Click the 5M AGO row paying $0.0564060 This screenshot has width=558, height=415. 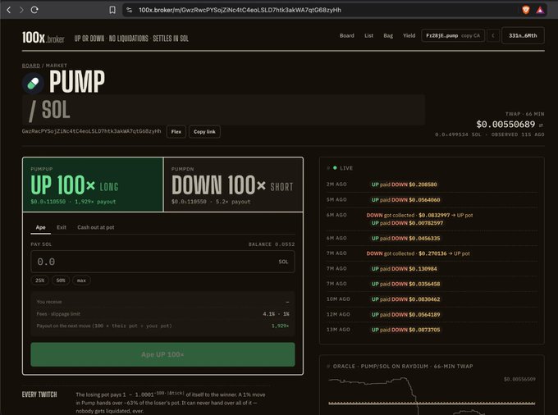tap(432, 200)
